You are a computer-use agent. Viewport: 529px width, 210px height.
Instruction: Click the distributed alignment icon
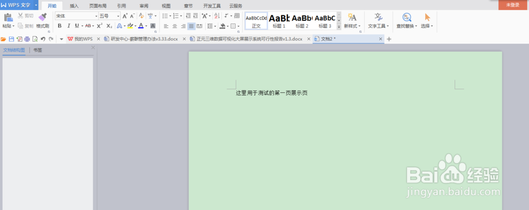point(199,26)
